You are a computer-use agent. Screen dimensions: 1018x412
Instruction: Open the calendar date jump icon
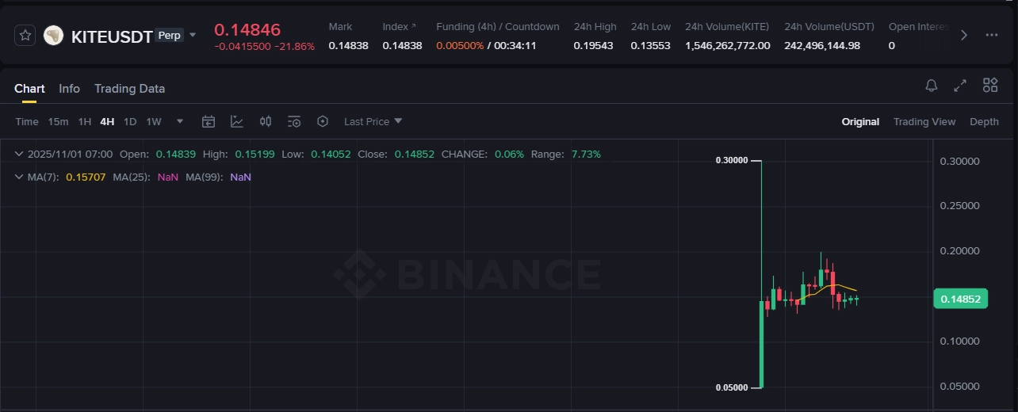[209, 121]
